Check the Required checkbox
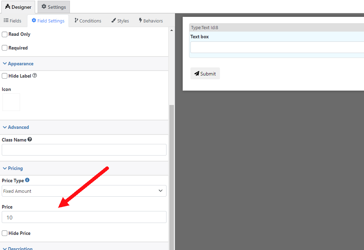The image size is (364, 250). pos(4,48)
